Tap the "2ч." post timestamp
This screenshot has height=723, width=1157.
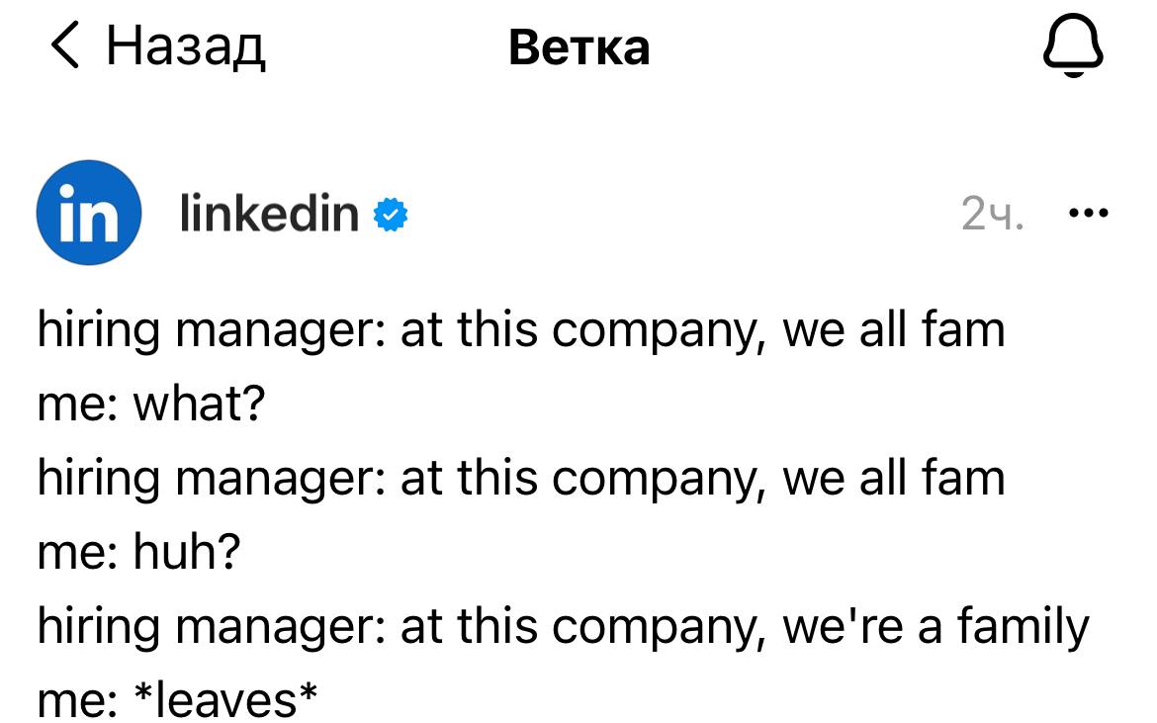(x=993, y=215)
